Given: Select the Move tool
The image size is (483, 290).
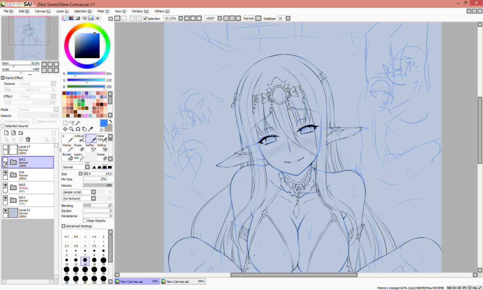Looking at the screenshot, I should [65, 129].
